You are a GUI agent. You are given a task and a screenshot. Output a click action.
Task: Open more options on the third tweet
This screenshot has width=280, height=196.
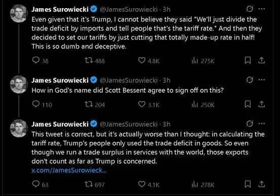(x=262, y=123)
